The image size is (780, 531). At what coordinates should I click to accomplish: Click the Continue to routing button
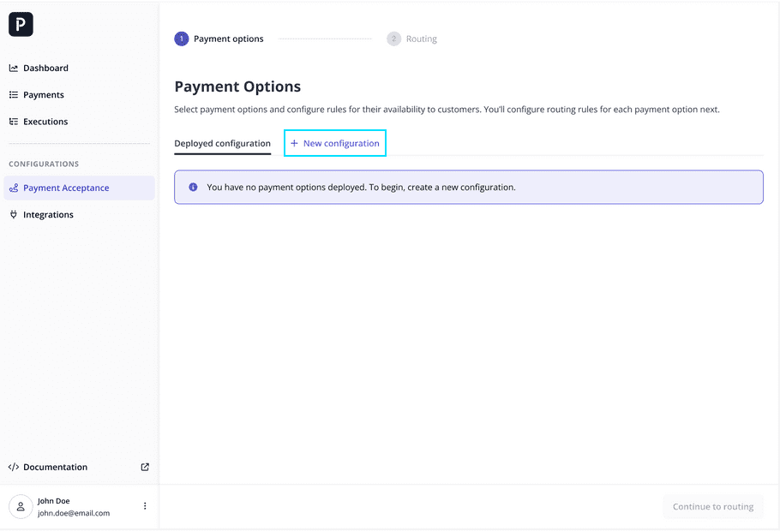[713, 507]
